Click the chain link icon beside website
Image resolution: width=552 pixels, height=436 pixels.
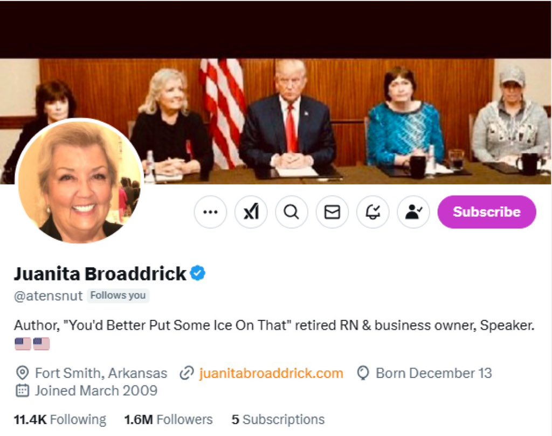tap(187, 373)
